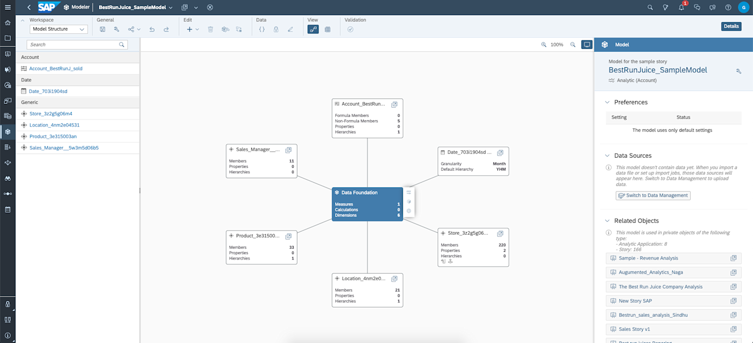The image size is (753, 343).
Task: Select Sales_Manager__5w3m5d06b5 in the list
Action: [78, 148]
